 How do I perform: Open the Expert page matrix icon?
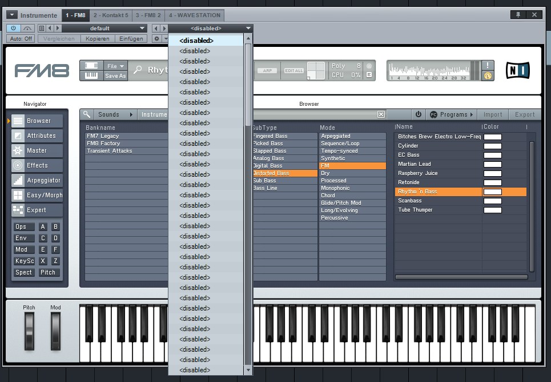(18, 210)
